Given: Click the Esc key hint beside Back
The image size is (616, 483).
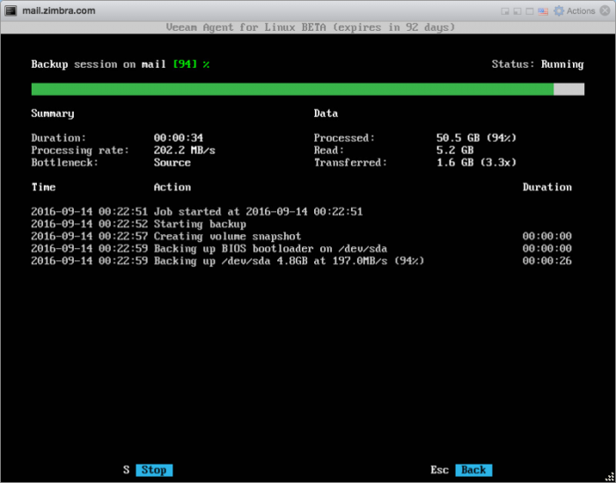Looking at the screenshot, I should click(439, 470).
